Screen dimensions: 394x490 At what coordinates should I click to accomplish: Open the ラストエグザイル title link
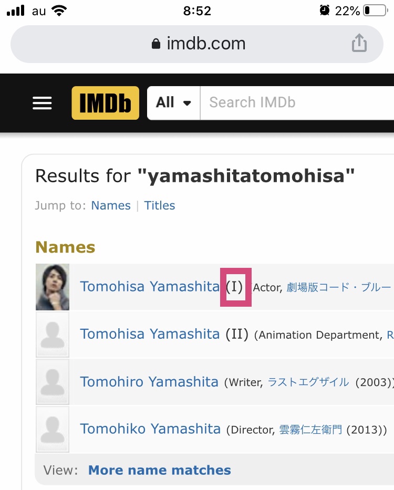pyautogui.click(x=308, y=382)
